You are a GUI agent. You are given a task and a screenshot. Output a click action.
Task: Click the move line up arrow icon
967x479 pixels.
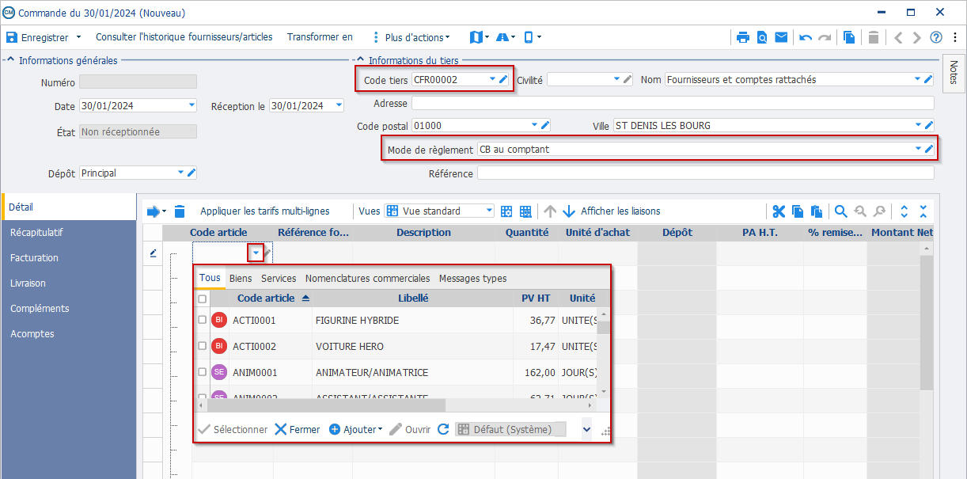550,211
